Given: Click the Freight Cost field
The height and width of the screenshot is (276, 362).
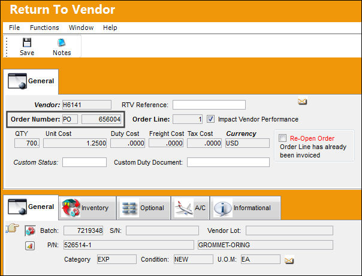Looking at the screenshot, I should [x=166, y=143].
